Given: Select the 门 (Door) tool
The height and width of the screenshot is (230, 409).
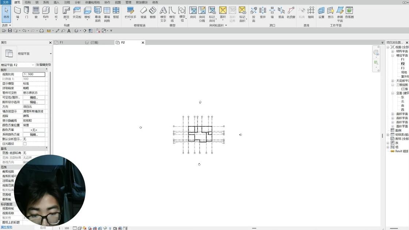Looking at the screenshot, I should 26,12.
